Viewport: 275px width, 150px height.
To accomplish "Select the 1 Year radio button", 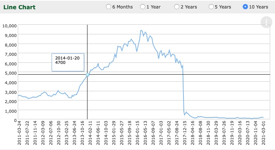I will point(143,7).
